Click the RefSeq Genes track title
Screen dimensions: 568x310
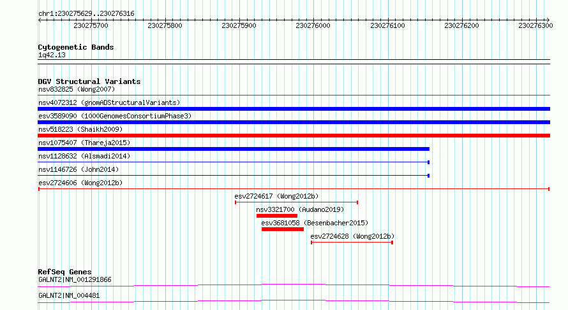click(64, 272)
